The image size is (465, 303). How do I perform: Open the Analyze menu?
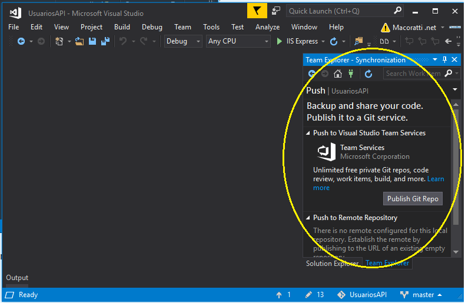point(267,27)
